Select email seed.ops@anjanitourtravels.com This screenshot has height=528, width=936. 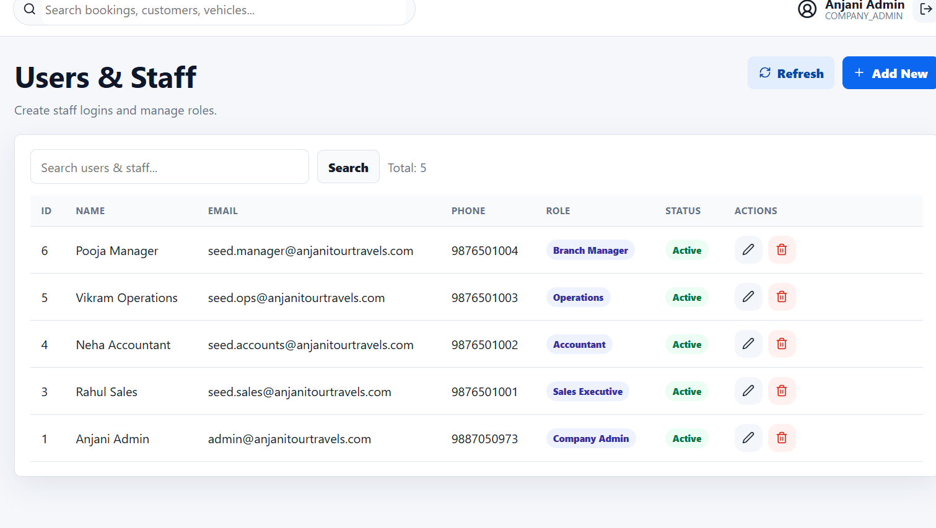pyautogui.click(x=296, y=298)
